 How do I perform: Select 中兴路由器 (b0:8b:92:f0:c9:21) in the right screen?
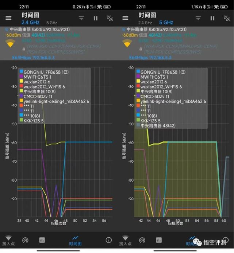[x=157, y=30]
